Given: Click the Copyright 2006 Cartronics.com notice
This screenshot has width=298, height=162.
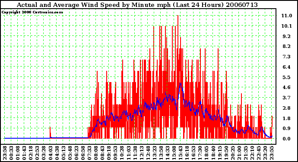Looking at the screenshot, I should pyautogui.click(x=32, y=13).
